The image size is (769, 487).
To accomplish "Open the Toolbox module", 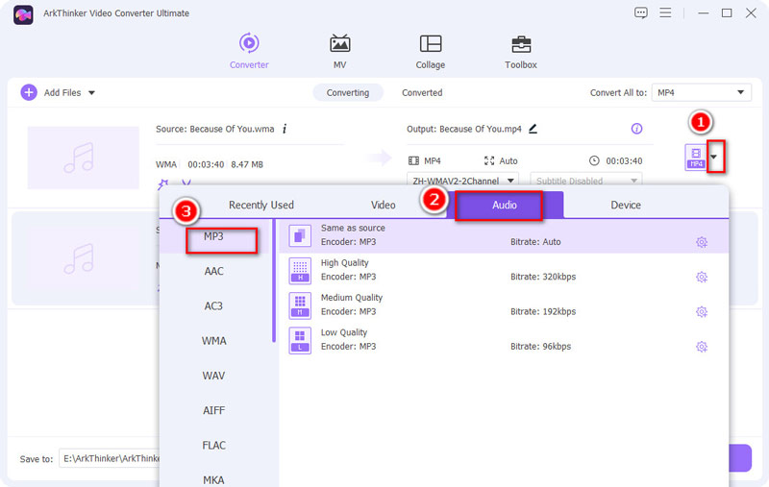I will (521, 51).
